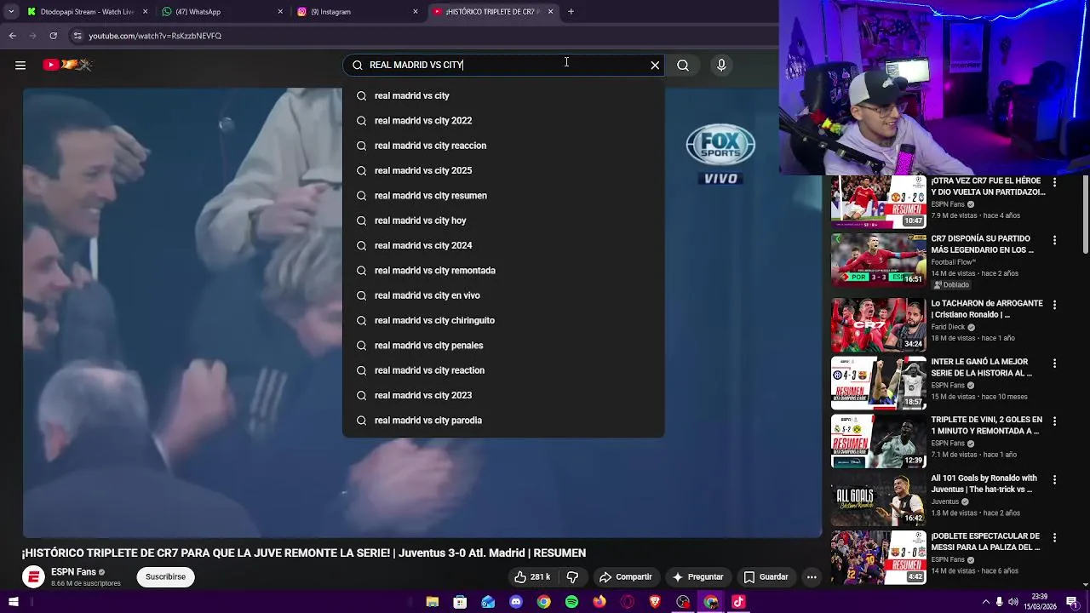Choose suggestion 'real madrid vs city reaccion'
Viewport: 1090px width, 613px height.
[502, 146]
